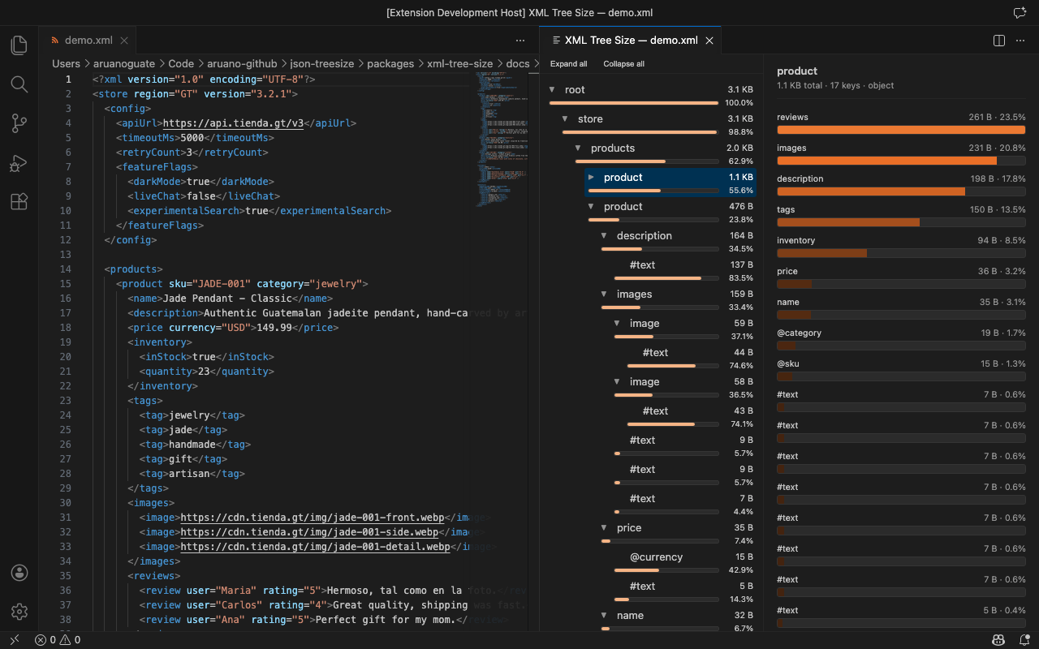Open the Accounts icon in the activity bar
The height and width of the screenshot is (649, 1039).
coord(19,572)
